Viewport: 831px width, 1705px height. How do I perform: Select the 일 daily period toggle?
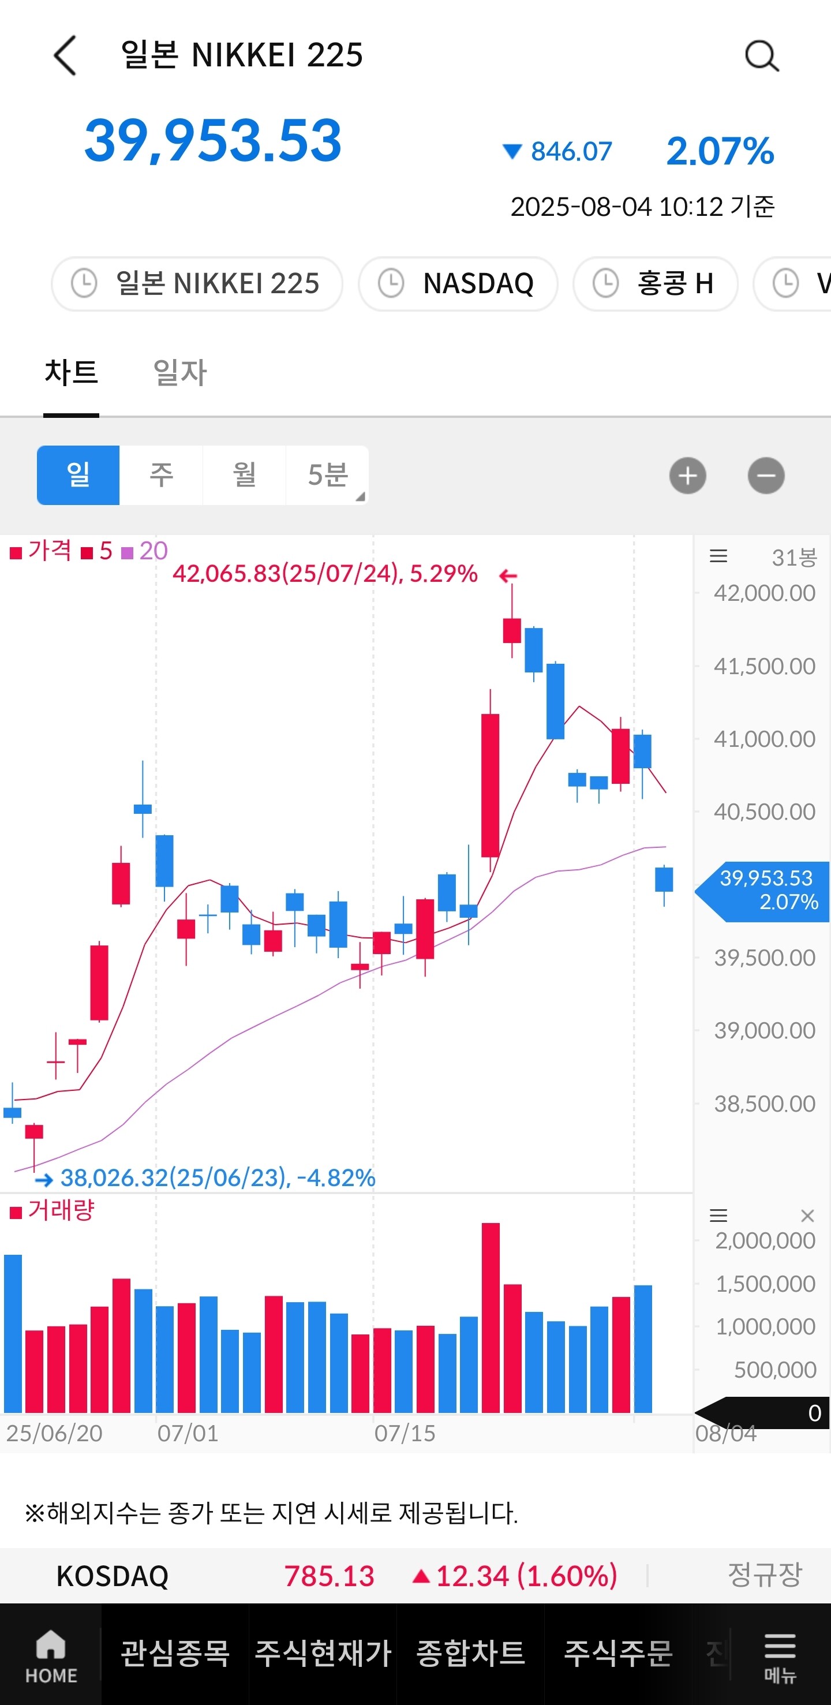(x=78, y=475)
